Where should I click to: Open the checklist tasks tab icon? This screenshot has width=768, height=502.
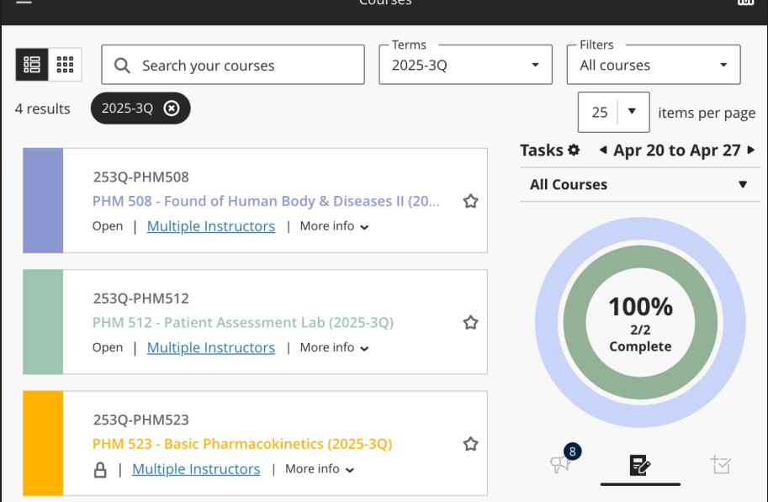pyautogui.click(x=721, y=464)
